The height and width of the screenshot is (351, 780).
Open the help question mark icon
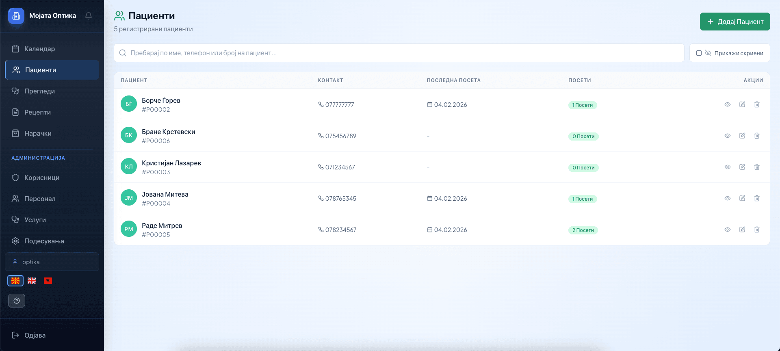[x=17, y=301]
